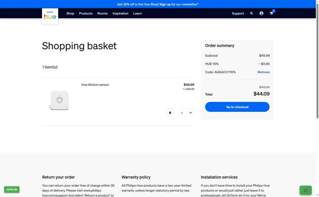Click the green AUTO: ON badge
Viewport: 319px width, 197px height.
pyautogui.click(x=12, y=190)
